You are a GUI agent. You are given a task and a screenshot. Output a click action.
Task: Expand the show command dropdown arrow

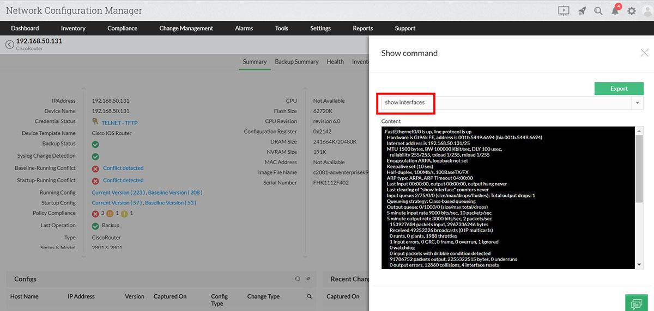point(637,103)
